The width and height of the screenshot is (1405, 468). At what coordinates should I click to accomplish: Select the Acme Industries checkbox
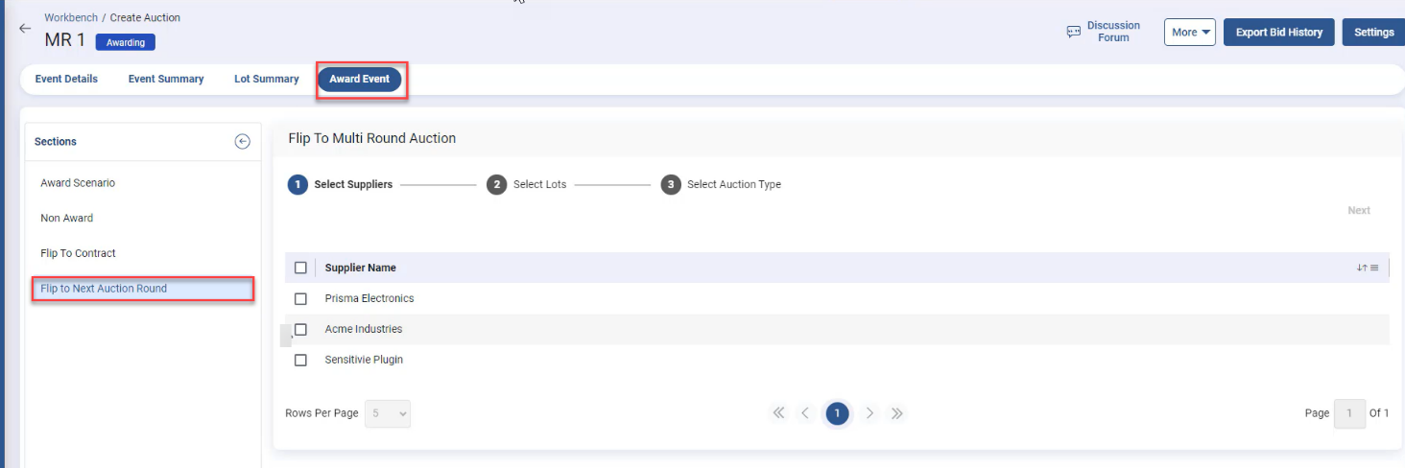coord(300,329)
